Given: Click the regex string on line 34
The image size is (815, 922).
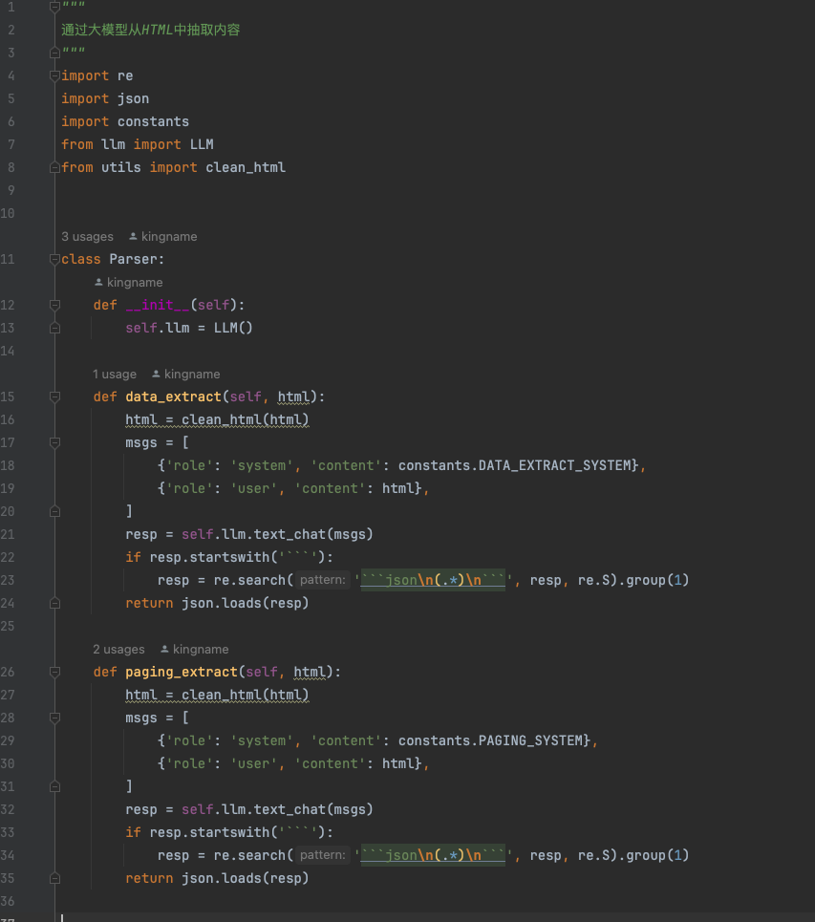Looking at the screenshot, I should 434,855.
